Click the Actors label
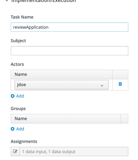The width and height of the screenshot is (138, 160). (x=17, y=64)
